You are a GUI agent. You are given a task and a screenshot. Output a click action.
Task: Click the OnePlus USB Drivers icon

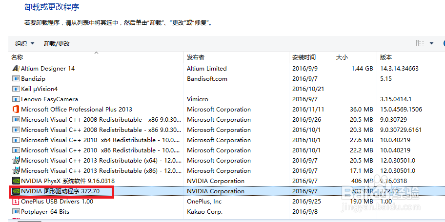(16, 202)
